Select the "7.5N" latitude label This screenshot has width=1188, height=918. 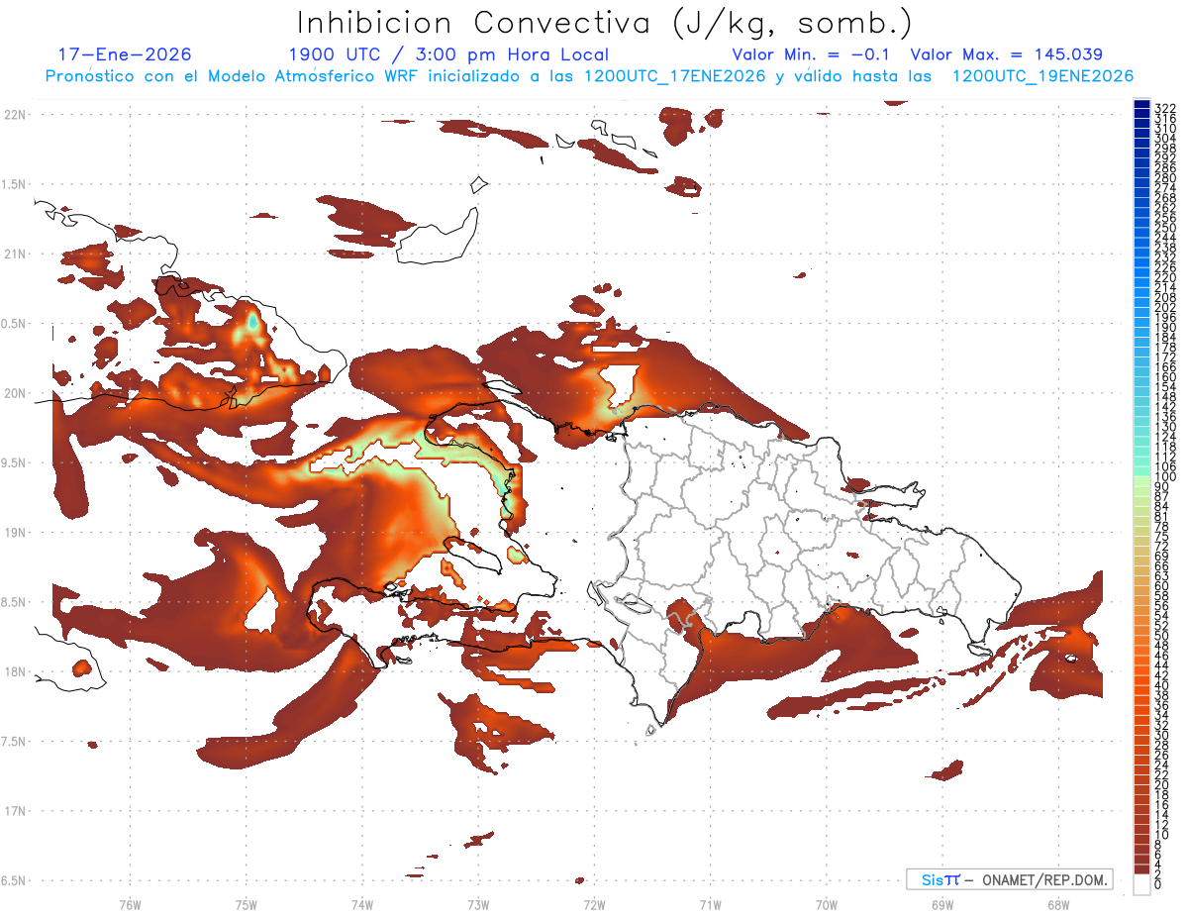tap(15, 741)
